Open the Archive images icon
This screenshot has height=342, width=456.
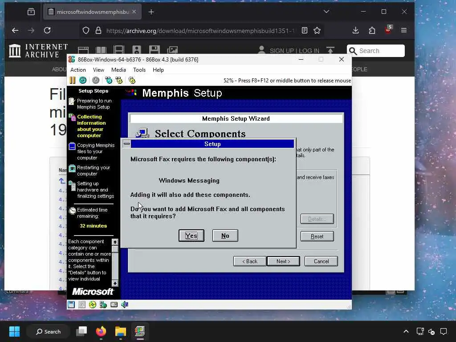click(x=172, y=50)
